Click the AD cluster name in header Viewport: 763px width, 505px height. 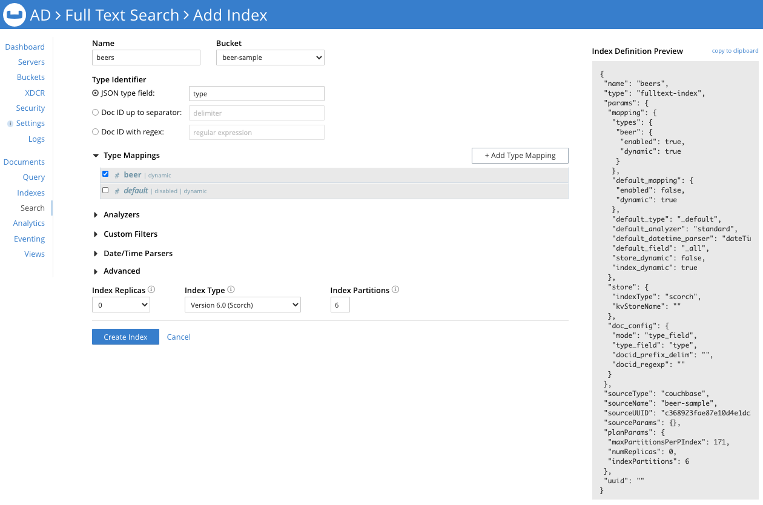pos(41,15)
